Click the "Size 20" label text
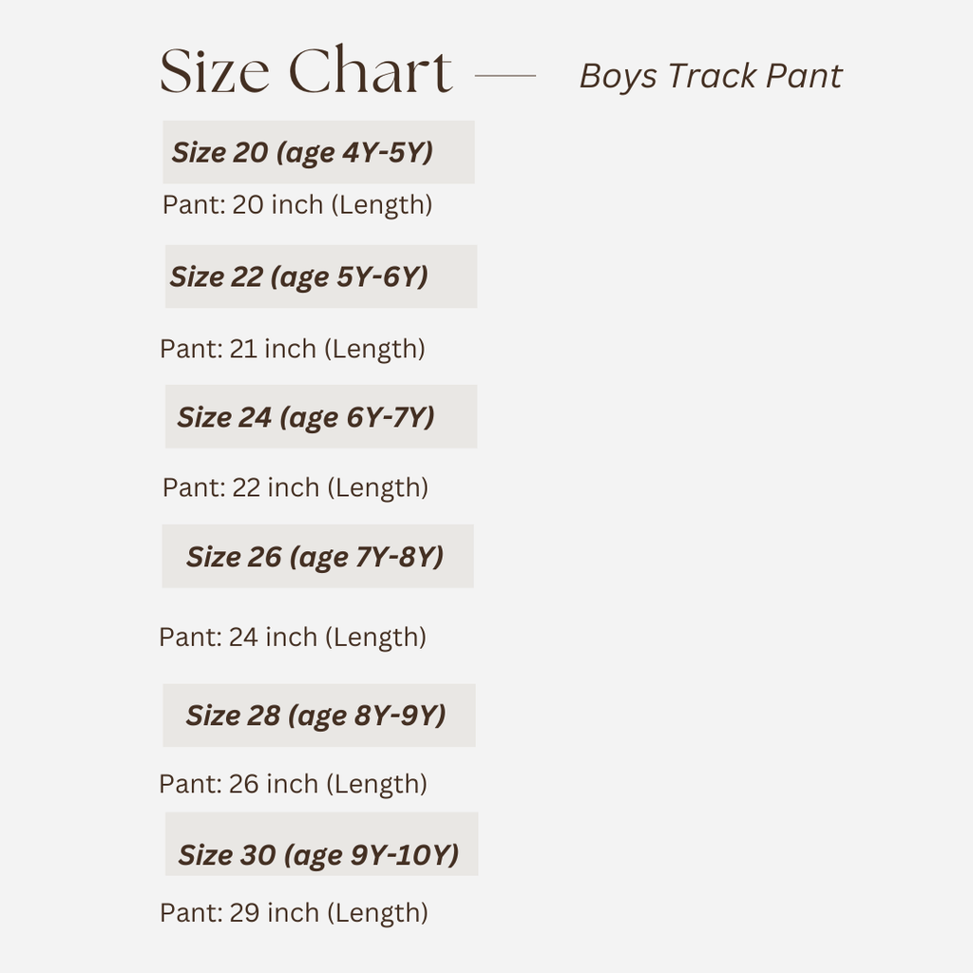973x973 pixels. pyautogui.click(x=219, y=152)
